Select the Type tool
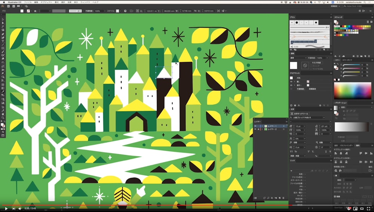 tap(3, 41)
